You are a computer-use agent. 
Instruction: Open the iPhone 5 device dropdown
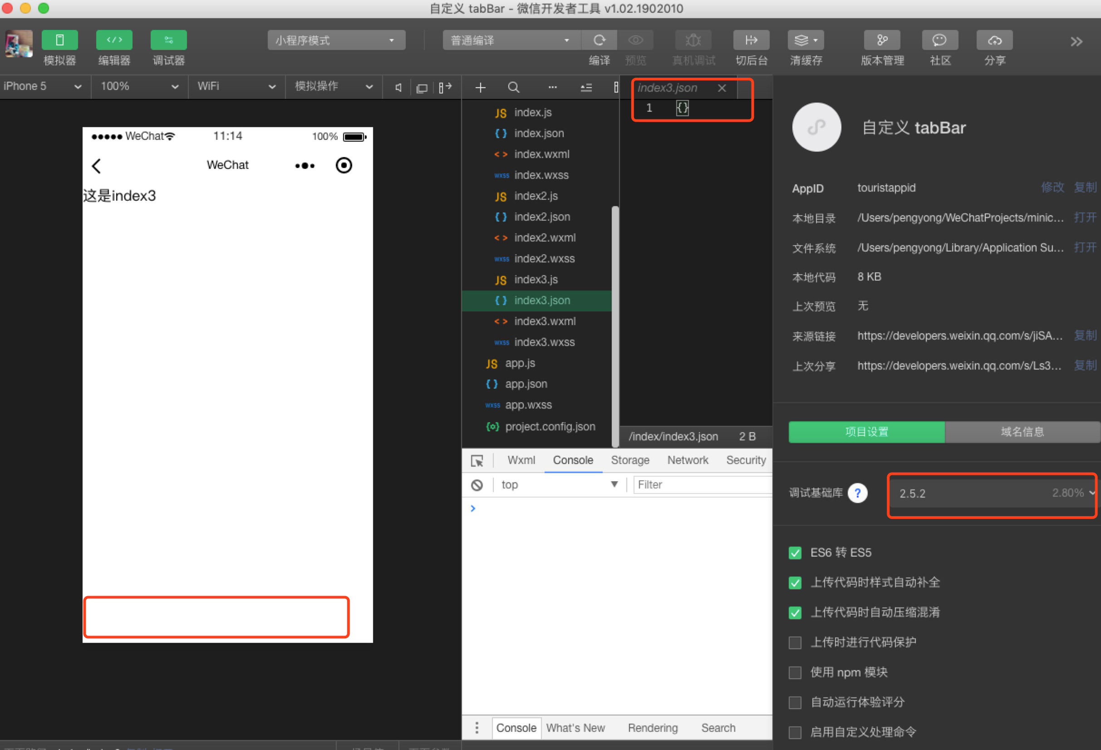[44, 86]
